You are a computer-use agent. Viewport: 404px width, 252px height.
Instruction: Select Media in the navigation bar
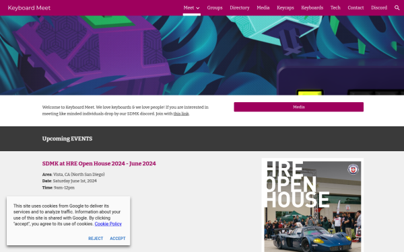click(x=263, y=7)
